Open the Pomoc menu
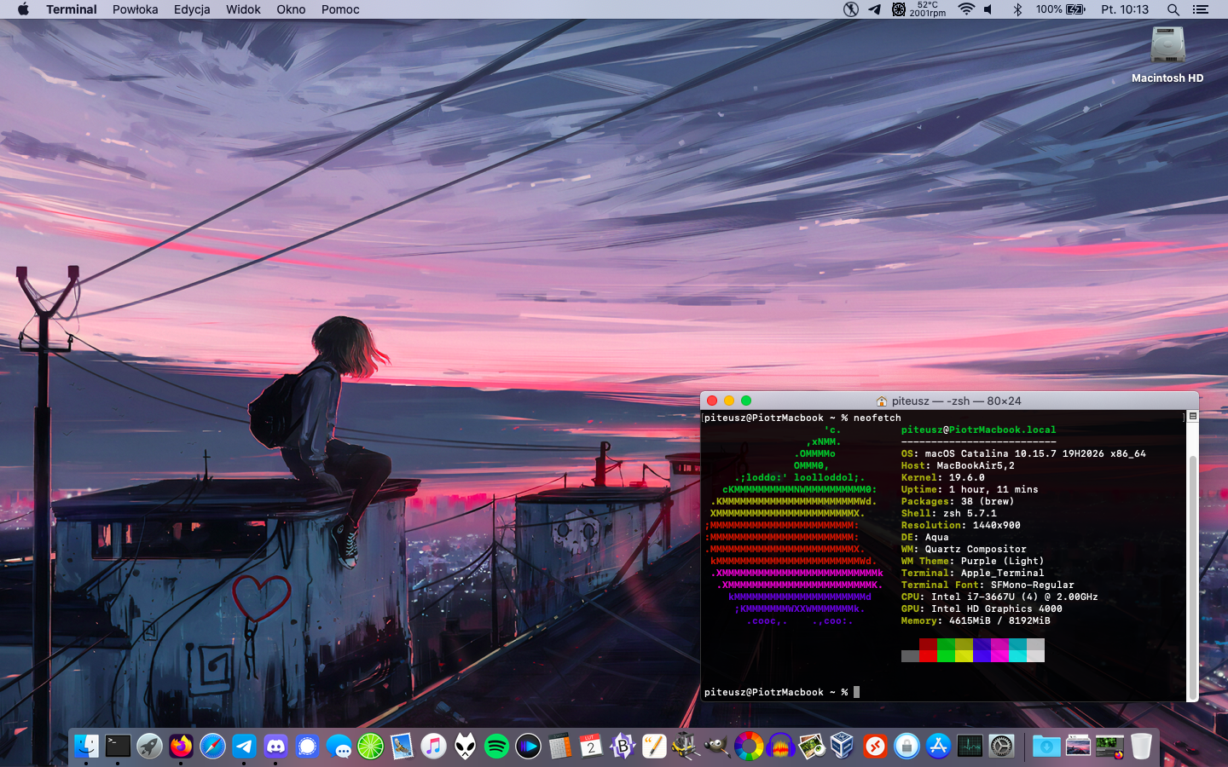Screen dimensions: 1228x767 340,9
